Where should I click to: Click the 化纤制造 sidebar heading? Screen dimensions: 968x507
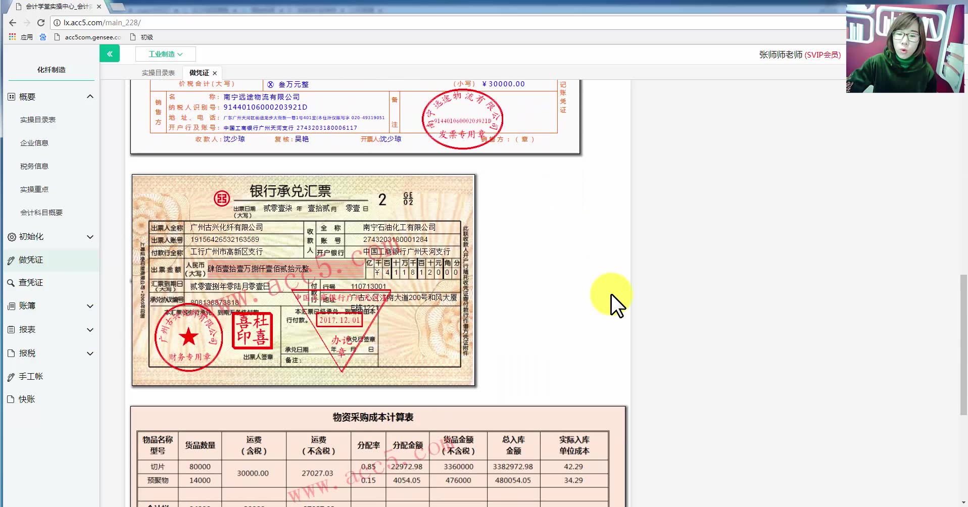tap(52, 70)
